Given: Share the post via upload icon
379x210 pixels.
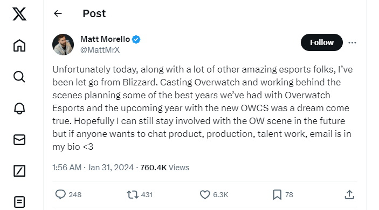Looking at the screenshot, I should point(349,194).
